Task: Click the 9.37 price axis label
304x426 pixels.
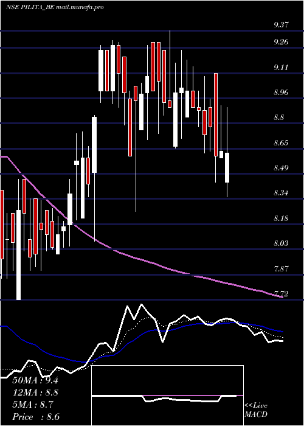Action: pos(281,25)
